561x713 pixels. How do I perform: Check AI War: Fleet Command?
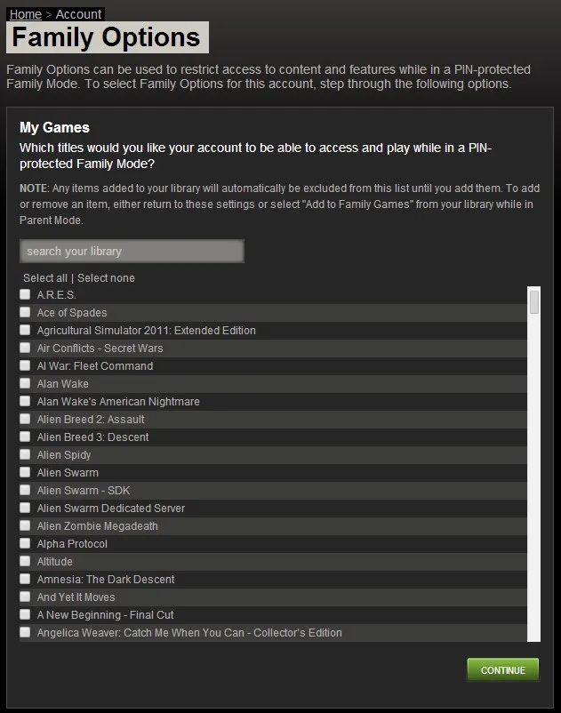coord(25,365)
